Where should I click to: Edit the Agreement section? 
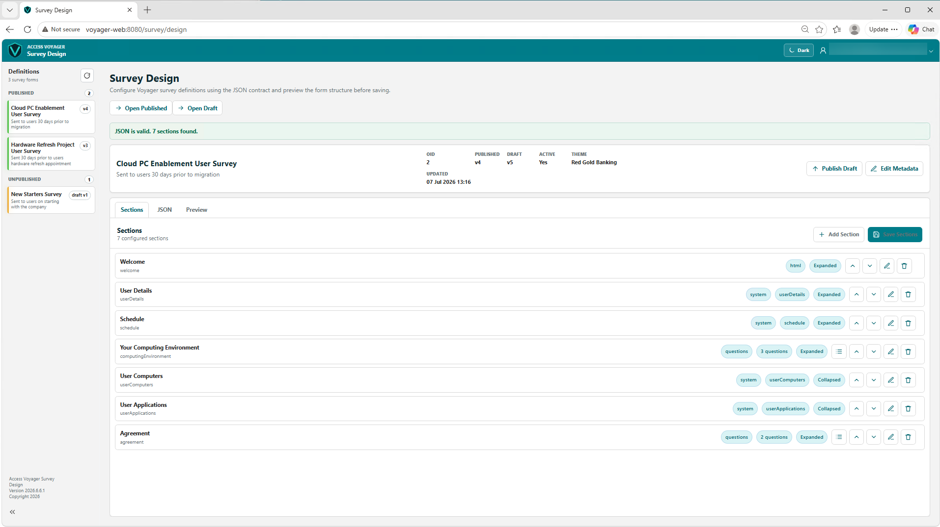point(891,437)
